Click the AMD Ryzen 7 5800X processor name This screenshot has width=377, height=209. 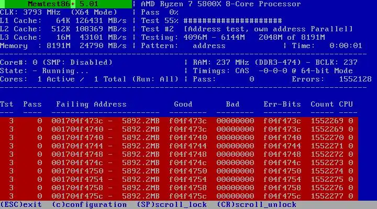point(221,4)
